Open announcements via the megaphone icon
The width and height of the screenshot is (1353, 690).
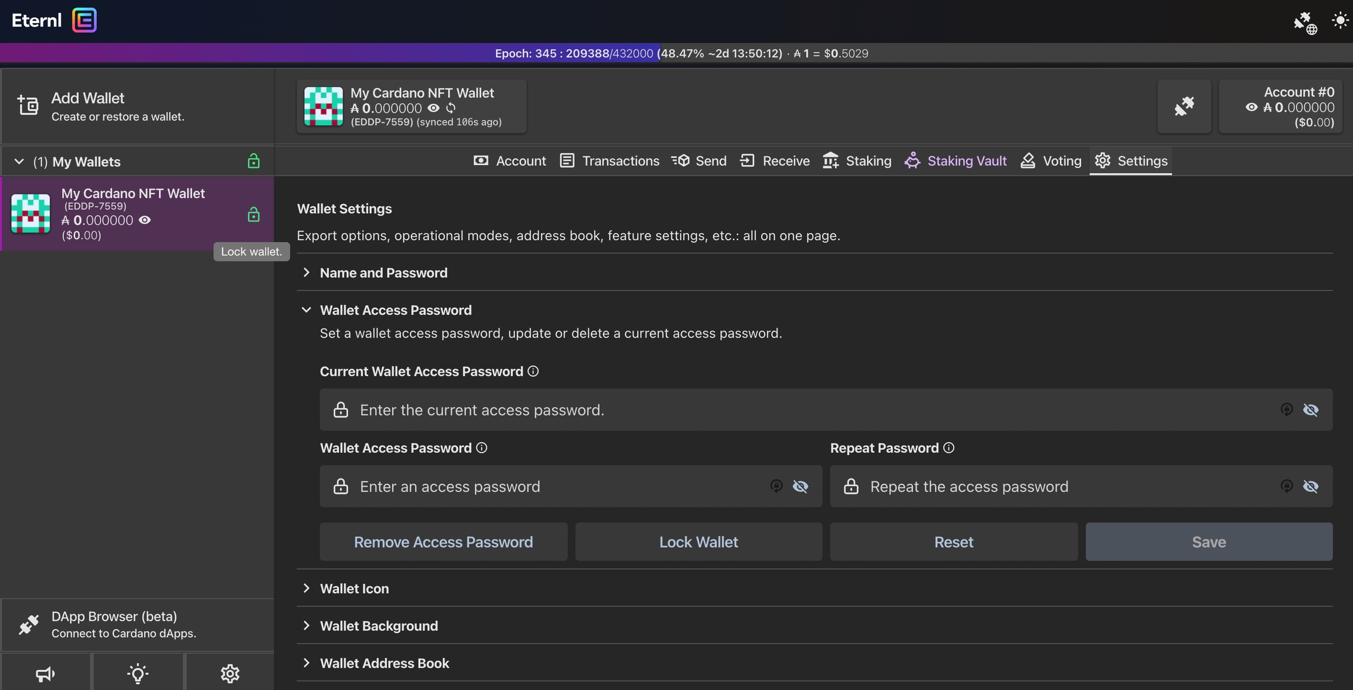coord(45,673)
